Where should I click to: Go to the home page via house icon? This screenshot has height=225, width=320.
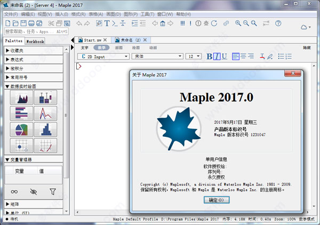click(x=163, y=24)
